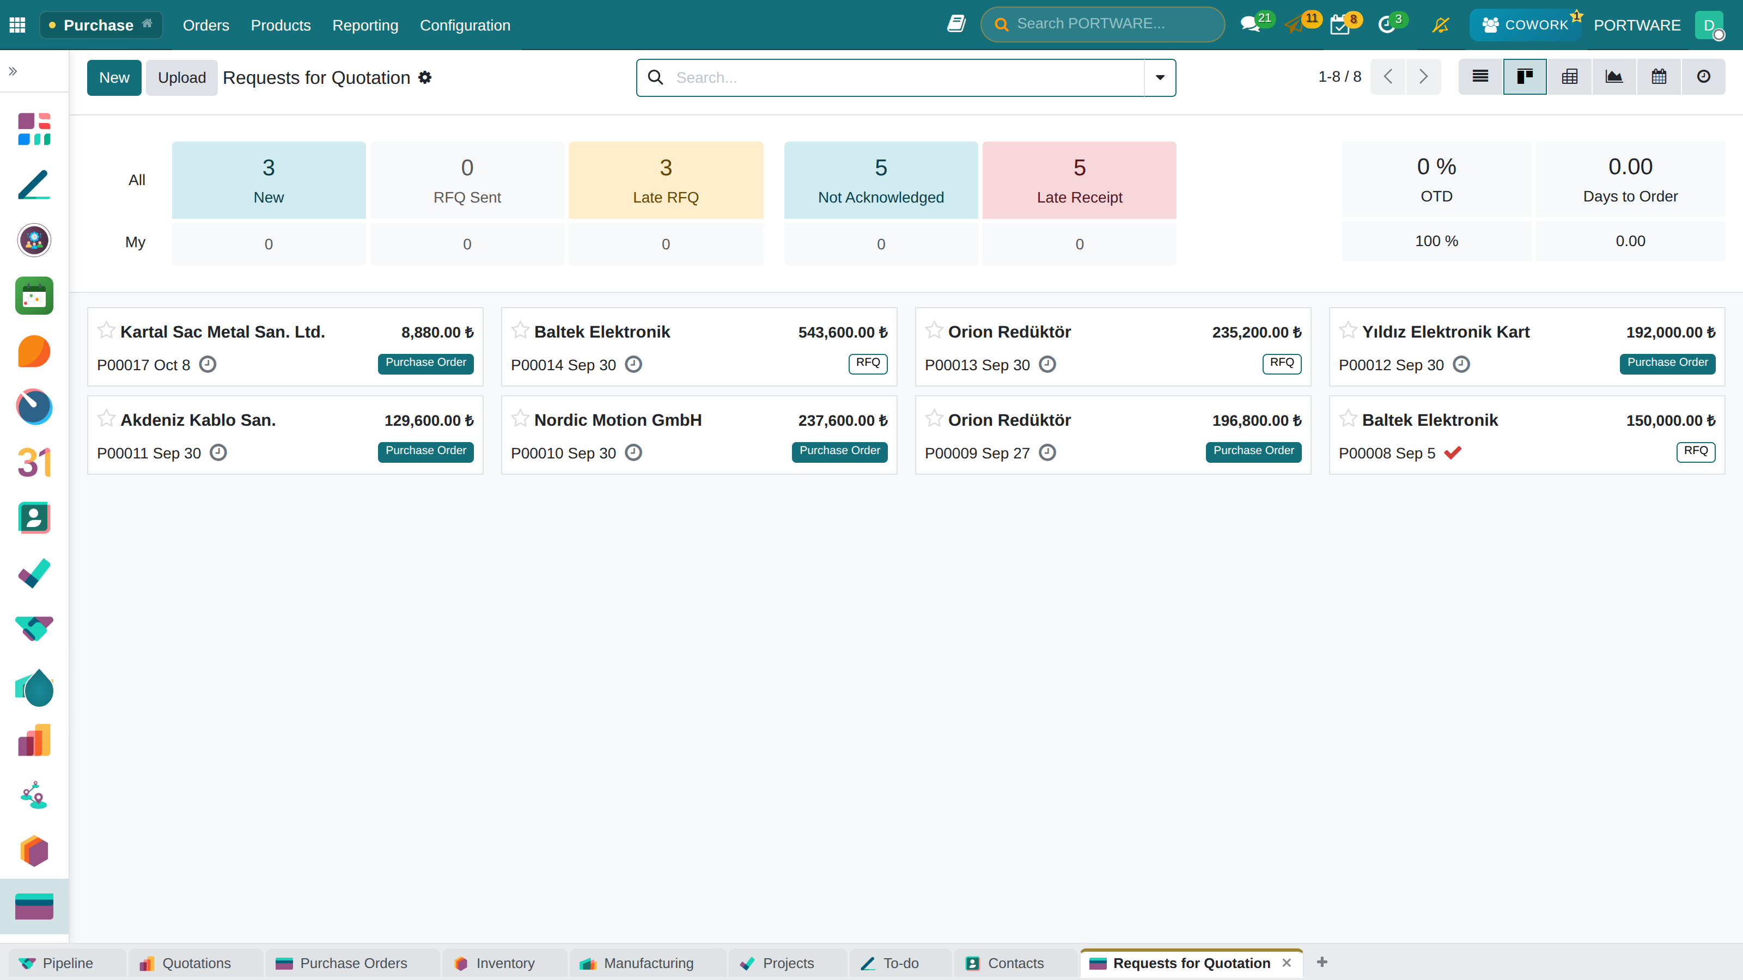Open Purchase card app in sidebar
The height and width of the screenshot is (980, 1743).
pyautogui.click(x=34, y=906)
